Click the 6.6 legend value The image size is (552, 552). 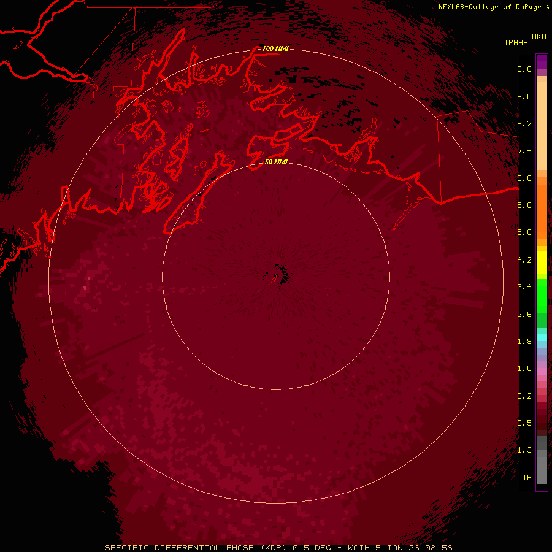[524, 178]
